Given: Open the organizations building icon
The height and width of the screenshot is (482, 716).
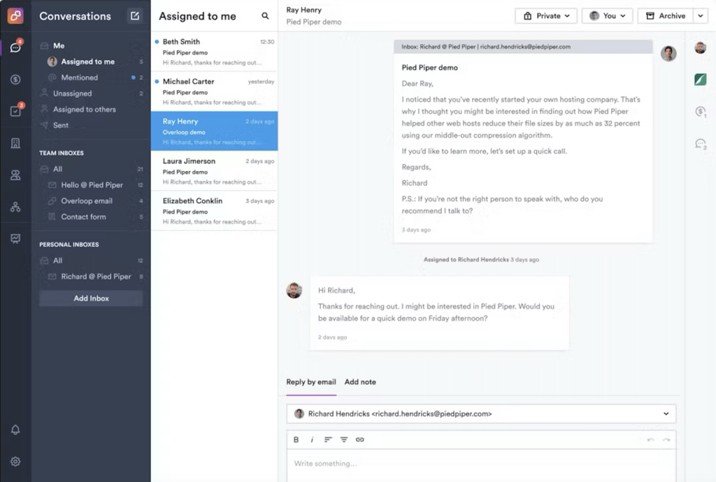Looking at the screenshot, I should [x=15, y=143].
